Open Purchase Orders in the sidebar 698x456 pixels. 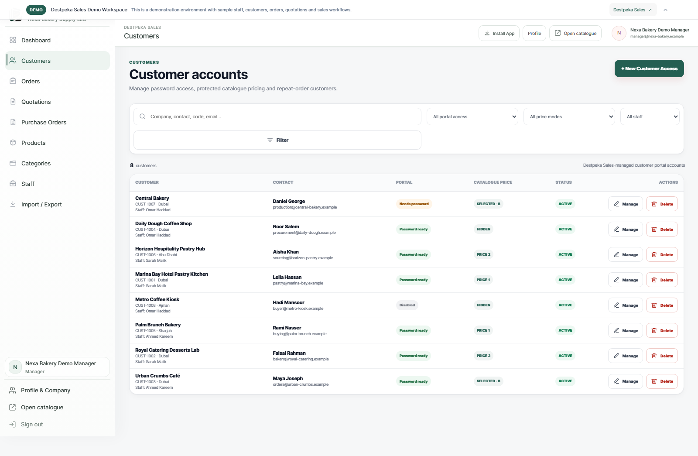click(57, 122)
